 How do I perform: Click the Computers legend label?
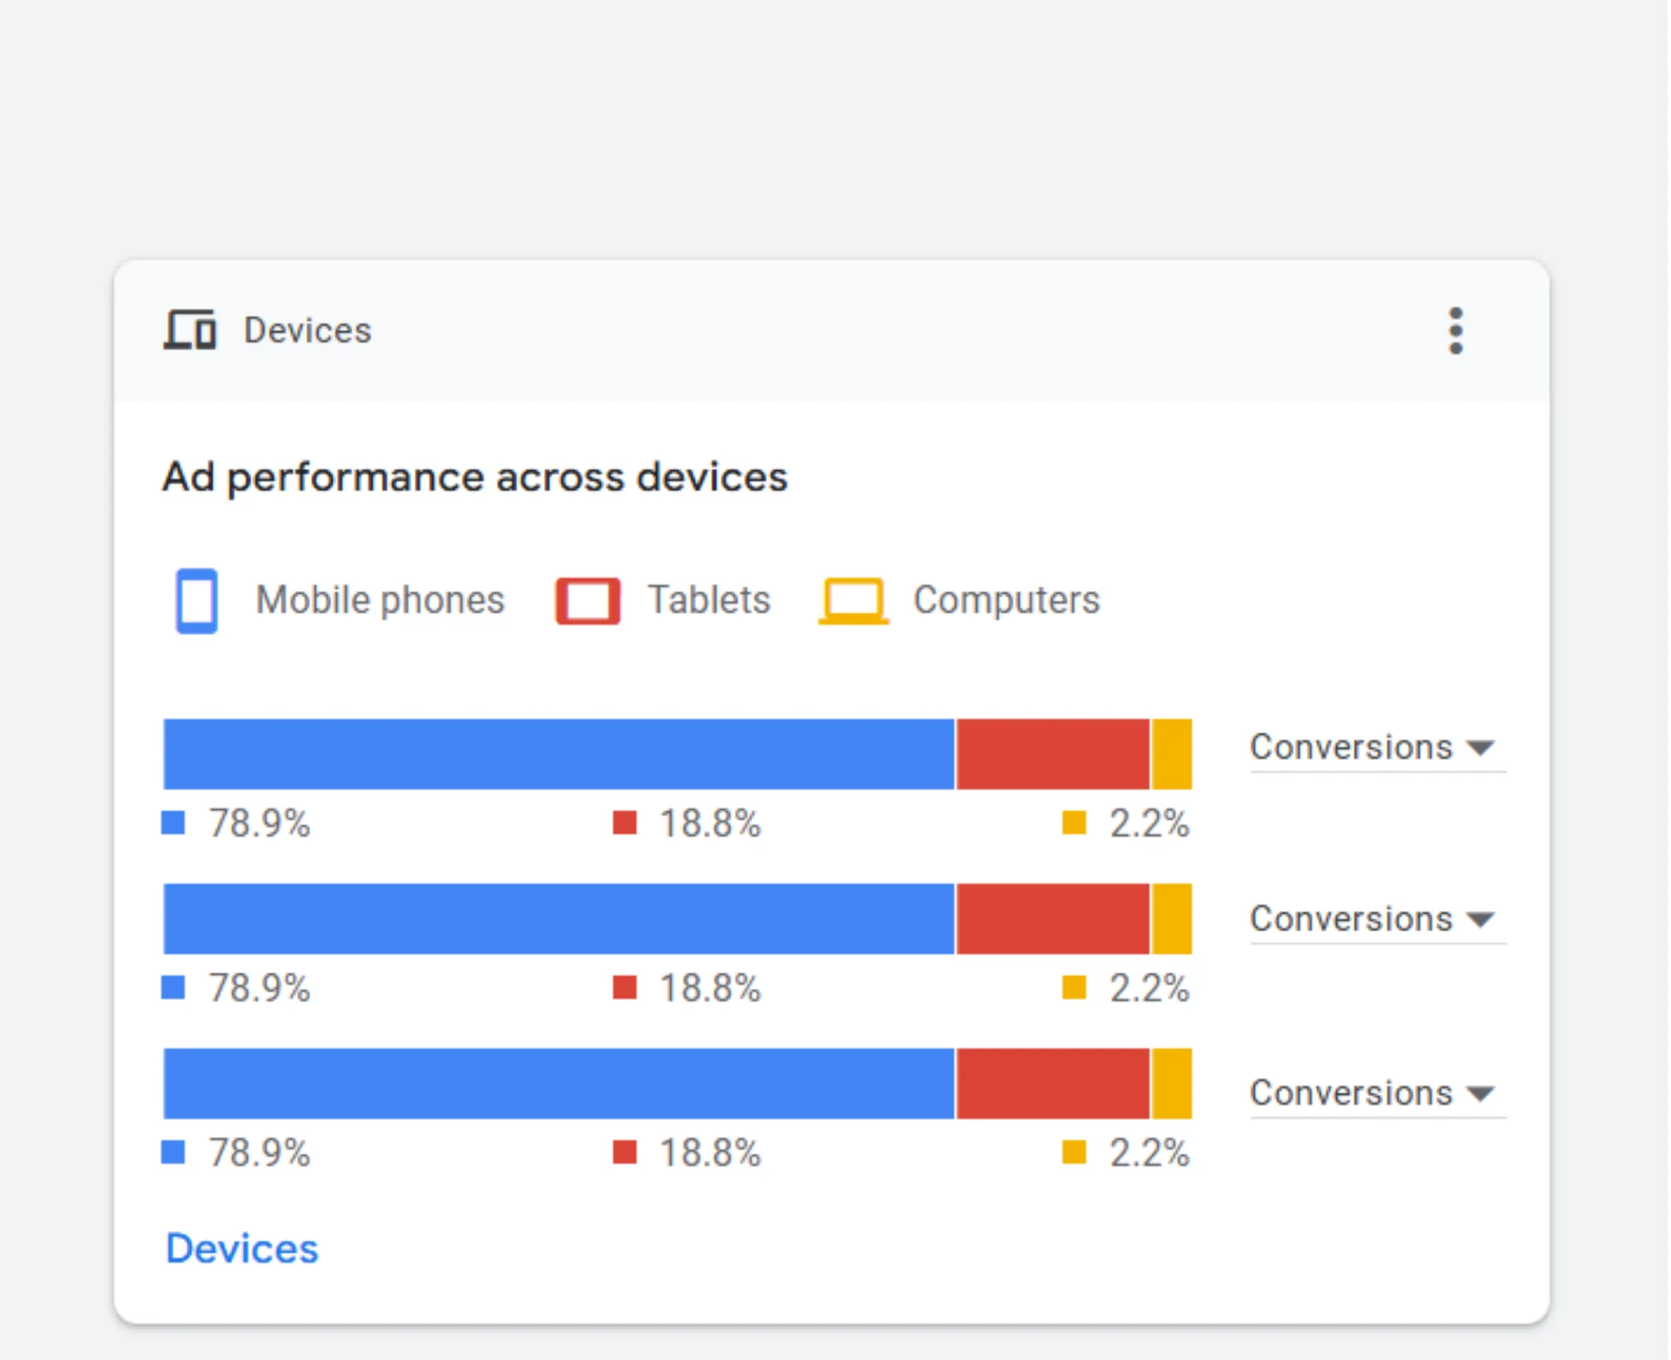coord(1006,601)
